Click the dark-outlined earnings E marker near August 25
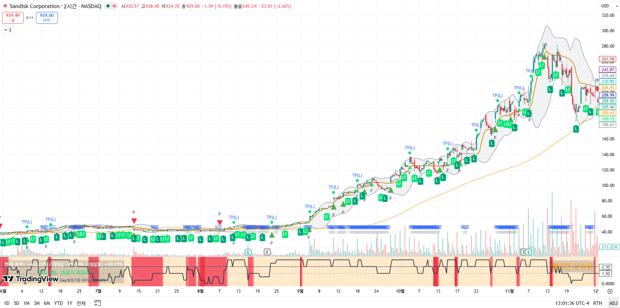The height and width of the screenshot is (308, 620). 267,252
